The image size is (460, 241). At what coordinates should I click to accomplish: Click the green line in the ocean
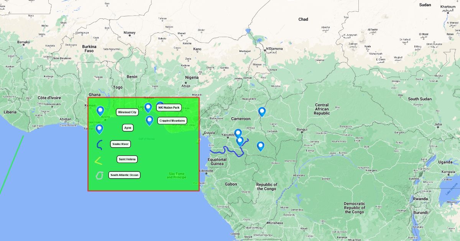(11, 164)
